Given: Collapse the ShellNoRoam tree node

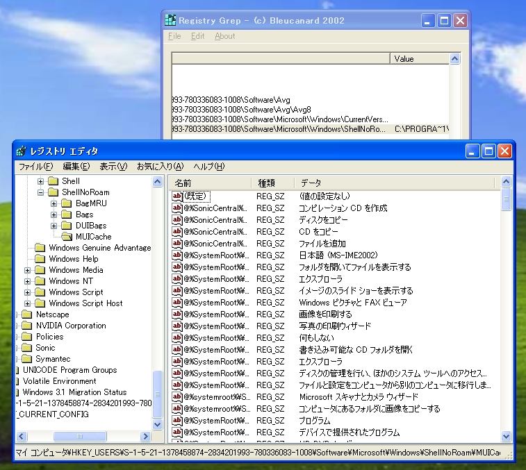Looking at the screenshot, I should (40, 192).
